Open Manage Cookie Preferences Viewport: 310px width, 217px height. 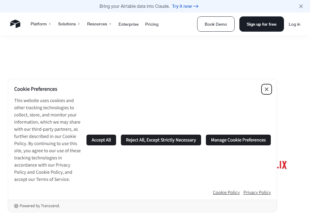[x=238, y=140]
